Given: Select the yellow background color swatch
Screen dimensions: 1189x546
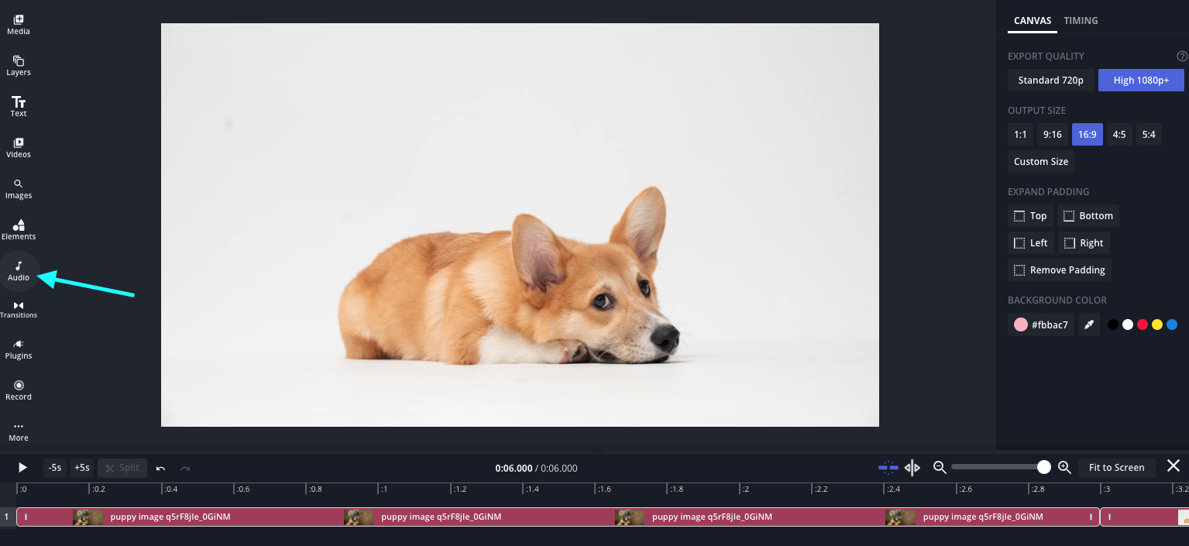Looking at the screenshot, I should 1157,325.
